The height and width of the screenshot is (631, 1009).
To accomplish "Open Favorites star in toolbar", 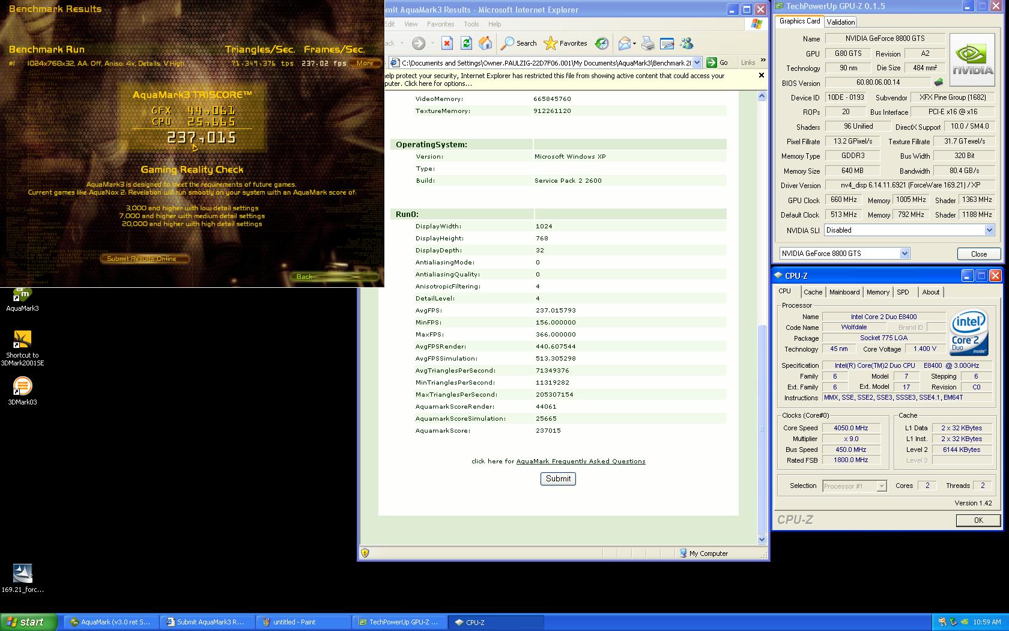I will (x=565, y=43).
